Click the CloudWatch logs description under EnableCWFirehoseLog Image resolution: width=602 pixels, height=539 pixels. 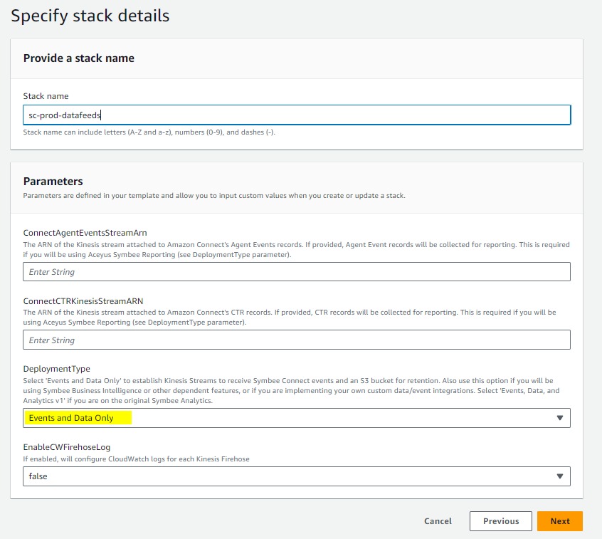pyautogui.click(x=136, y=459)
